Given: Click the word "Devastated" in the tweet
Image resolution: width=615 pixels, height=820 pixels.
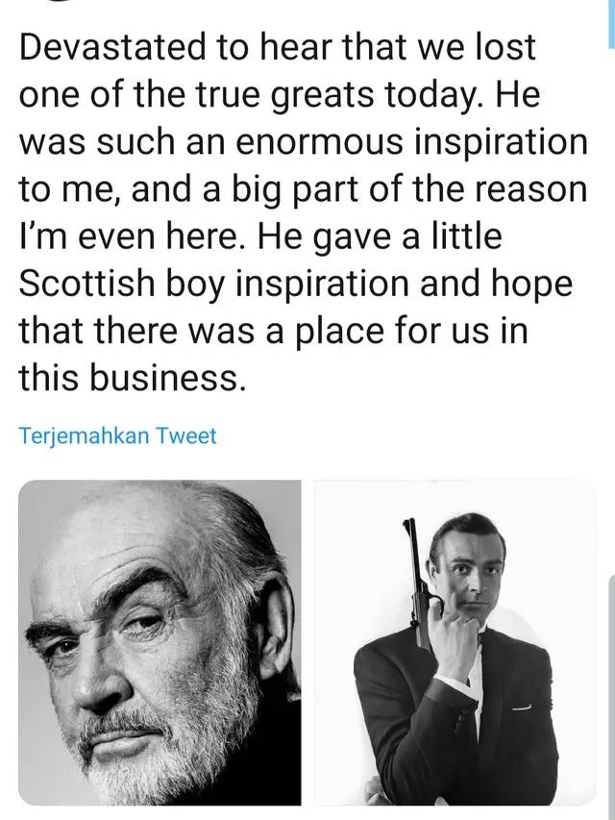Looking at the screenshot, I should coord(112,46).
